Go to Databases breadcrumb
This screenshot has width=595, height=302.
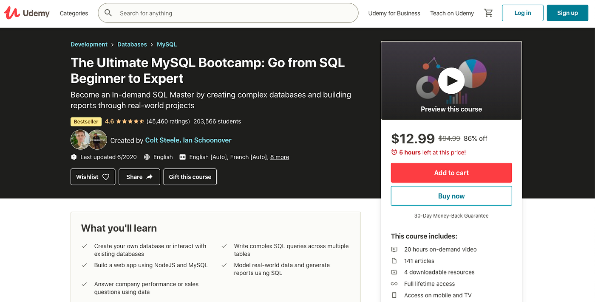pyautogui.click(x=132, y=45)
